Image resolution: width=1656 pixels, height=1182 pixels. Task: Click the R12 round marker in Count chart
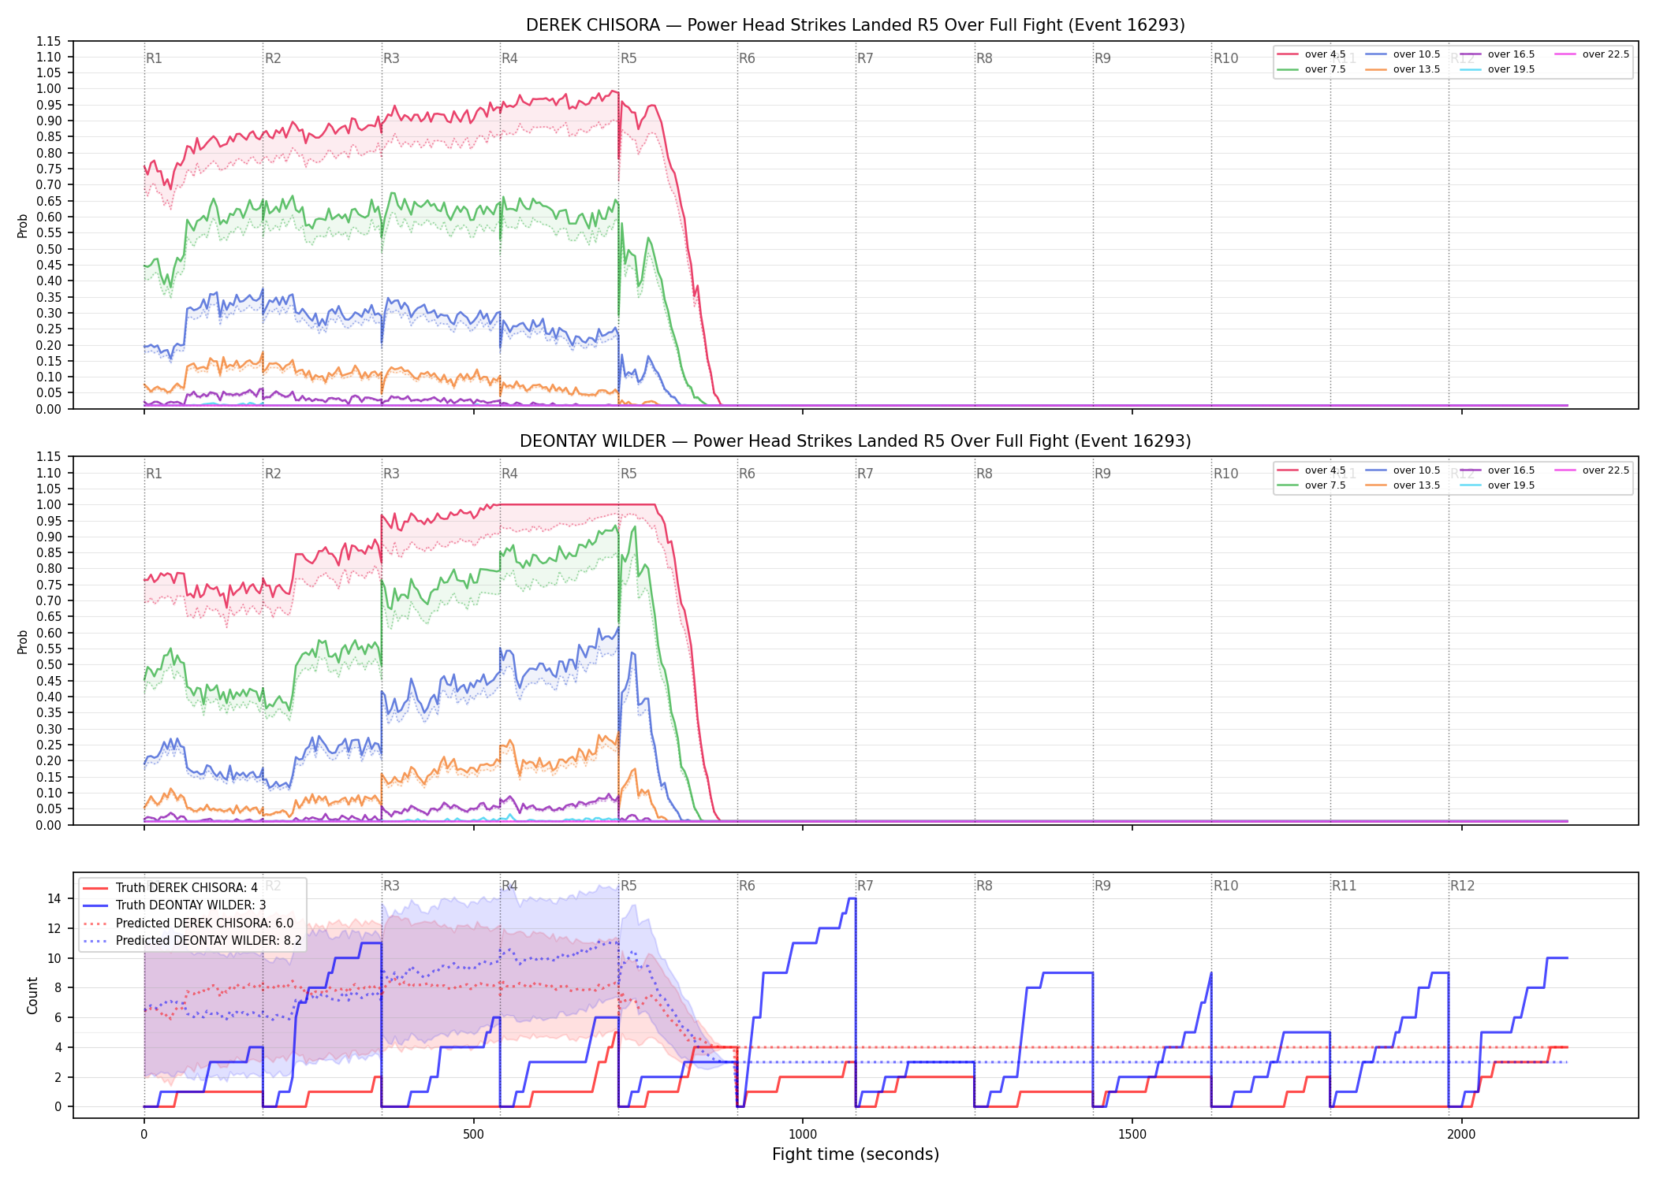(x=1462, y=886)
